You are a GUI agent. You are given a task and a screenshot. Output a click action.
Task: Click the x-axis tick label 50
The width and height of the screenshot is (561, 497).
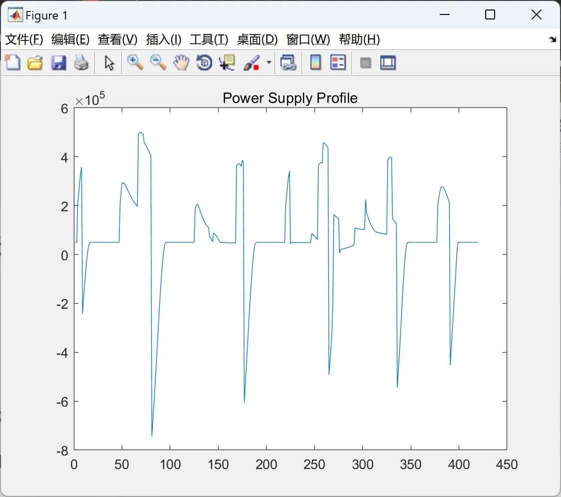tap(122, 465)
